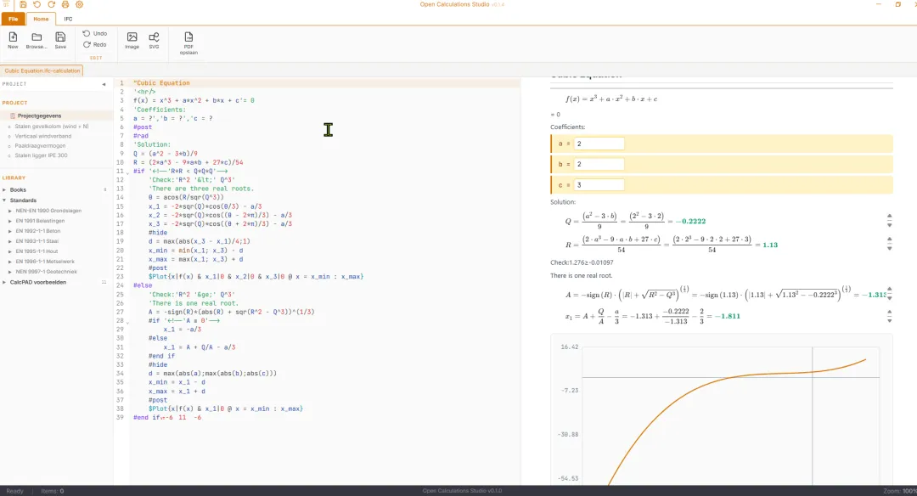Click the quick-access redo icon in title bar
The width and height of the screenshot is (917, 496).
point(51,5)
